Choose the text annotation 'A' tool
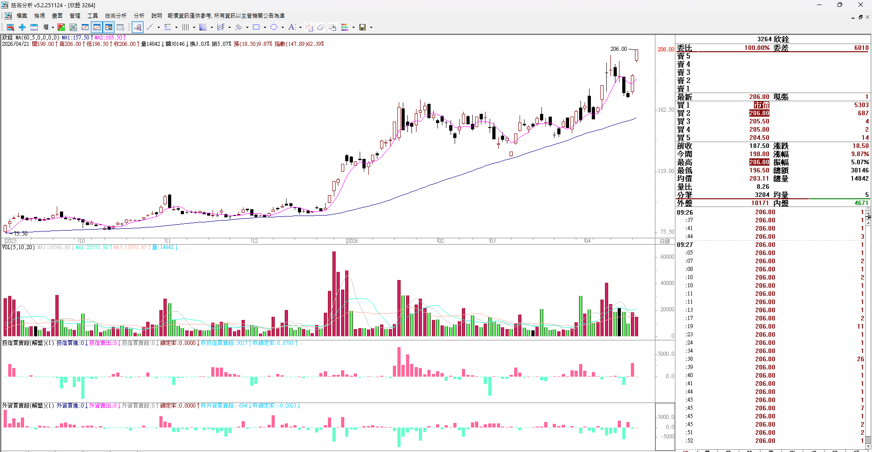This screenshot has height=452, width=872. (292, 27)
